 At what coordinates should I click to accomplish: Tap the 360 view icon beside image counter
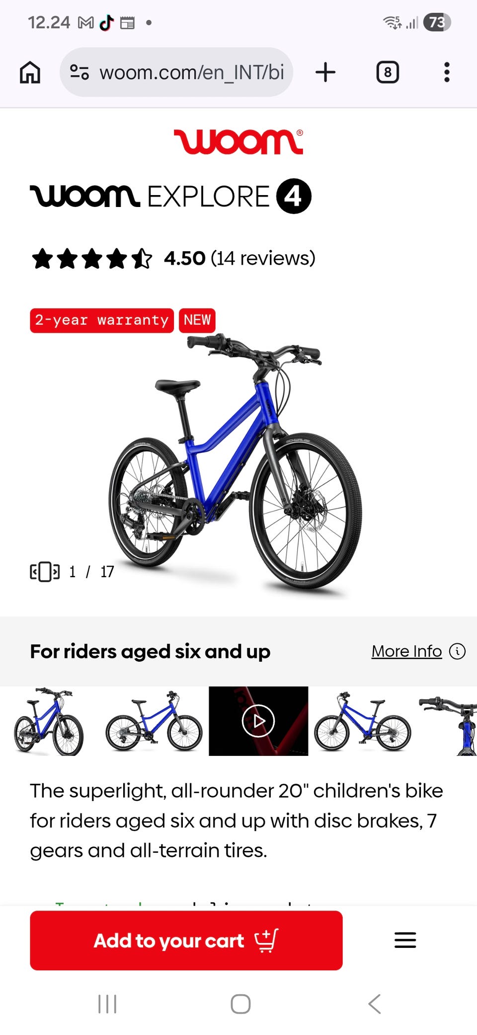[x=45, y=572]
